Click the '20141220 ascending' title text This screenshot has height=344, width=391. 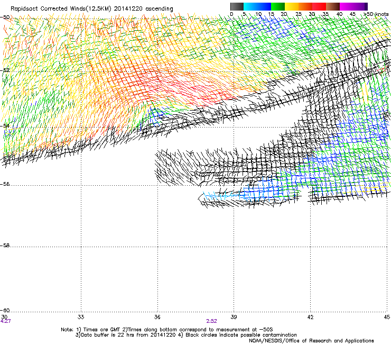tap(143, 8)
